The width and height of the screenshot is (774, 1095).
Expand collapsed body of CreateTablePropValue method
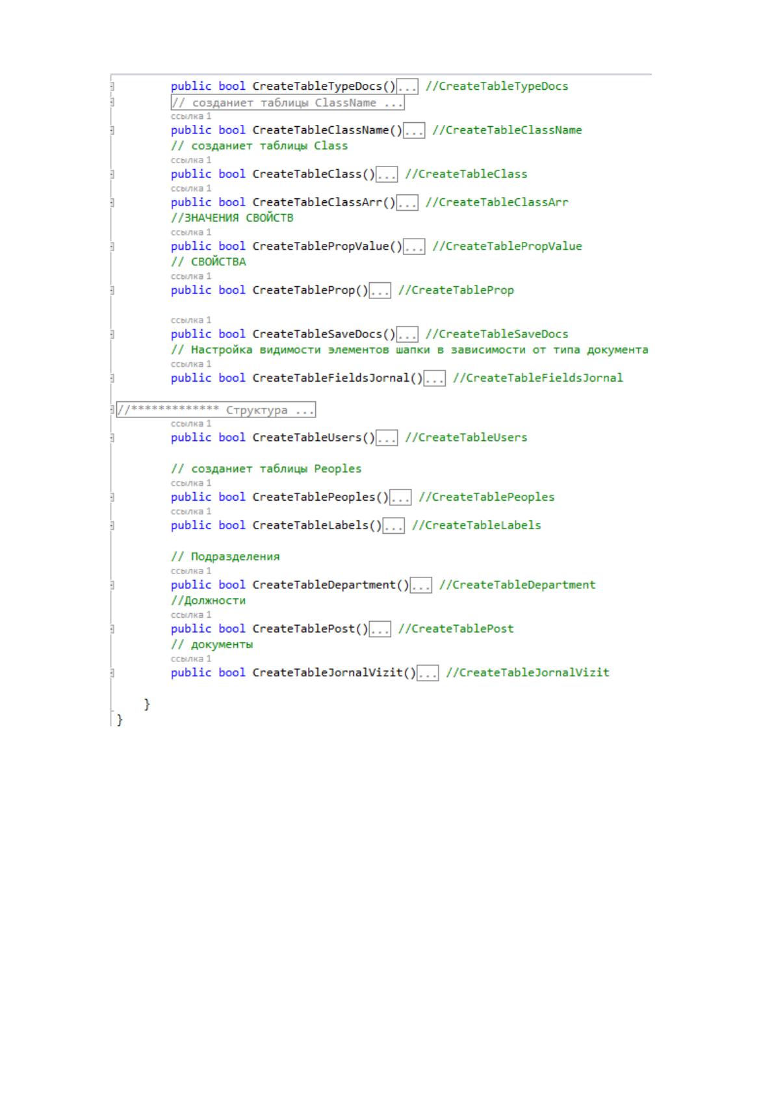tap(414, 246)
